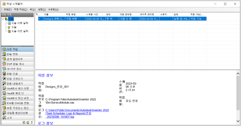Sort by the 스케줄 시간 column header
Viewport: 241px width, 126px height.
coord(95,15)
